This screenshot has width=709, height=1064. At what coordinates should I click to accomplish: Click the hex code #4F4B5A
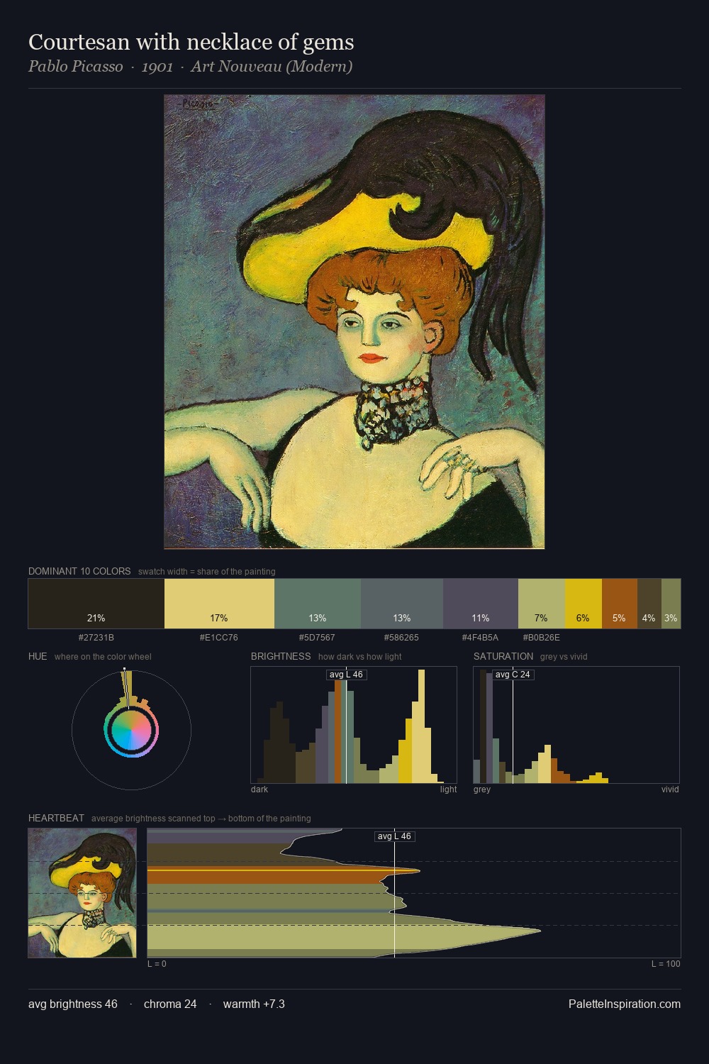480,638
